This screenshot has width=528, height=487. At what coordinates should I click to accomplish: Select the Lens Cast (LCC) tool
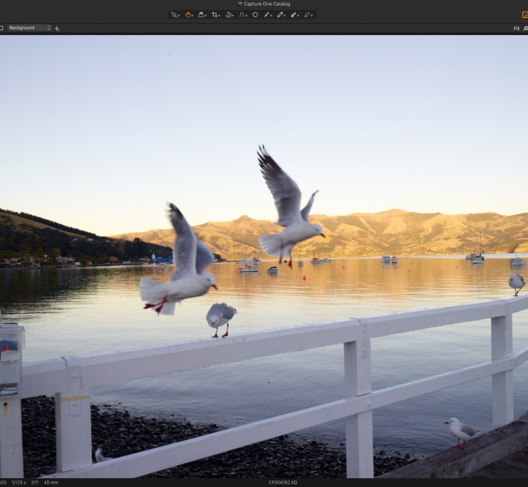pos(242,15)
